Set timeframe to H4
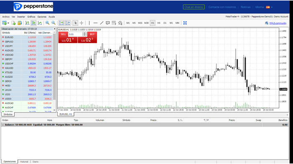Image resolution: width=293 pixels, height=164 pixels. 159,23
